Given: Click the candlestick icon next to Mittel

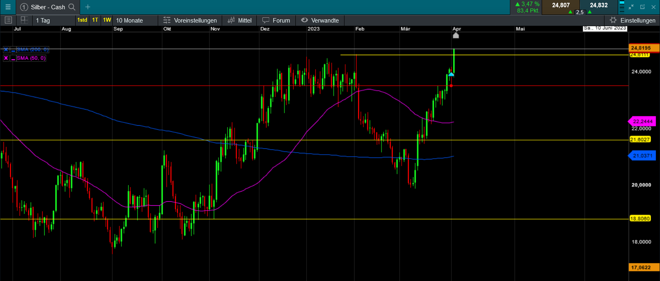Looking at the screenshot, I should [x=231, y=20].
